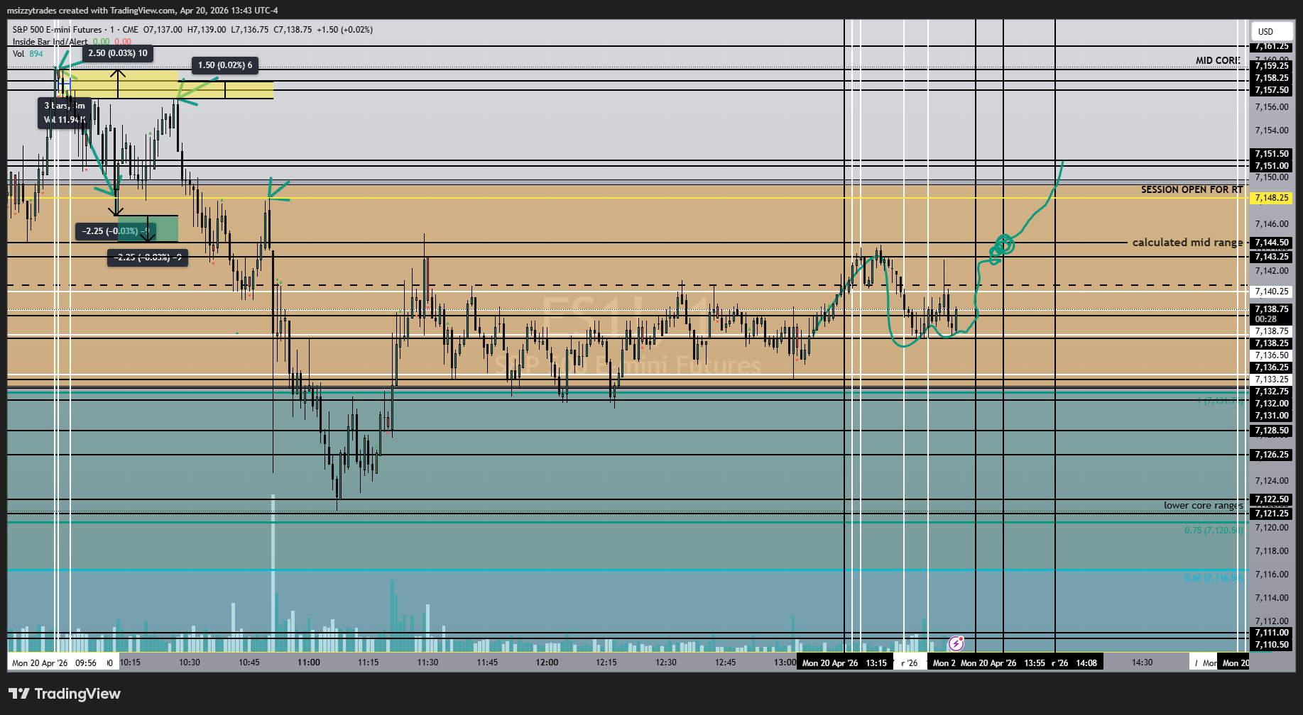Viewport: 1303px width, 715px height.
Task: Click the white 7,140.25 price label
Action: pos(1271,292)
